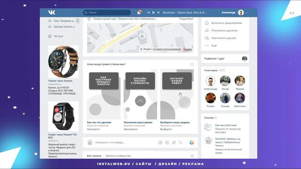
Task: Skip to previous track in player
Action: 149,13
